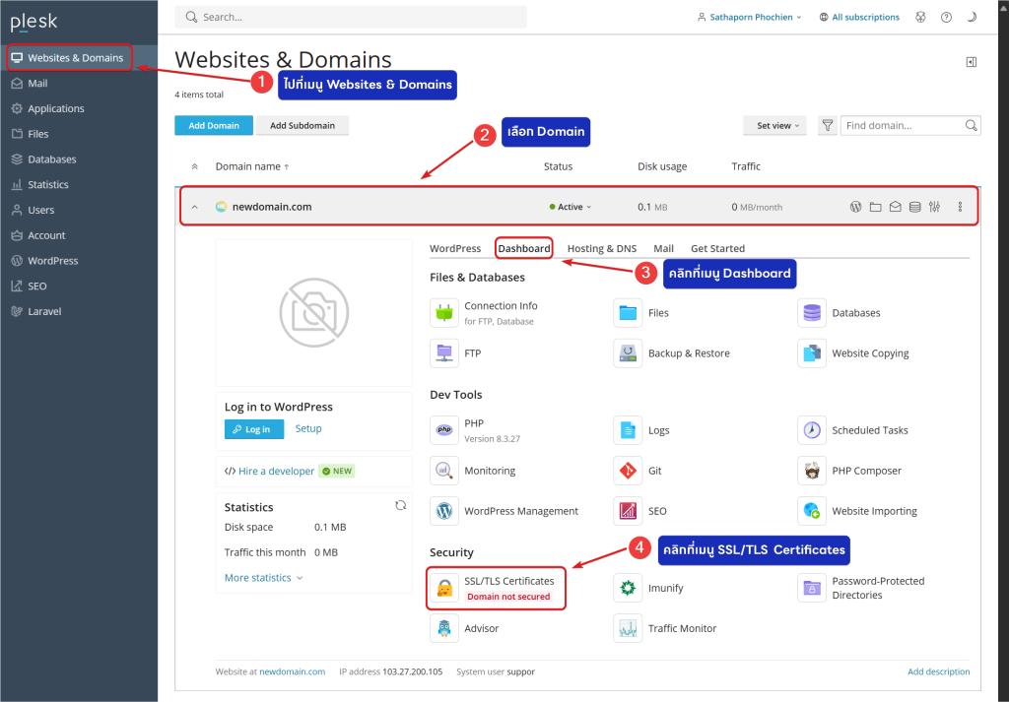
Task: Open SSL/TLS Certificates settings
Action: pos(508,582)
